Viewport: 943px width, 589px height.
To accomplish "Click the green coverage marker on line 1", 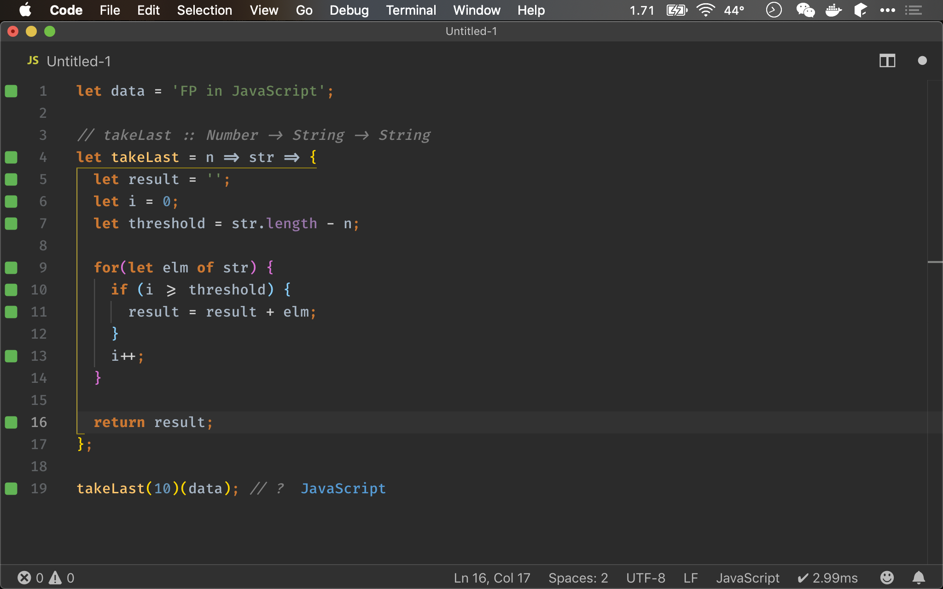I will point(11,91).
